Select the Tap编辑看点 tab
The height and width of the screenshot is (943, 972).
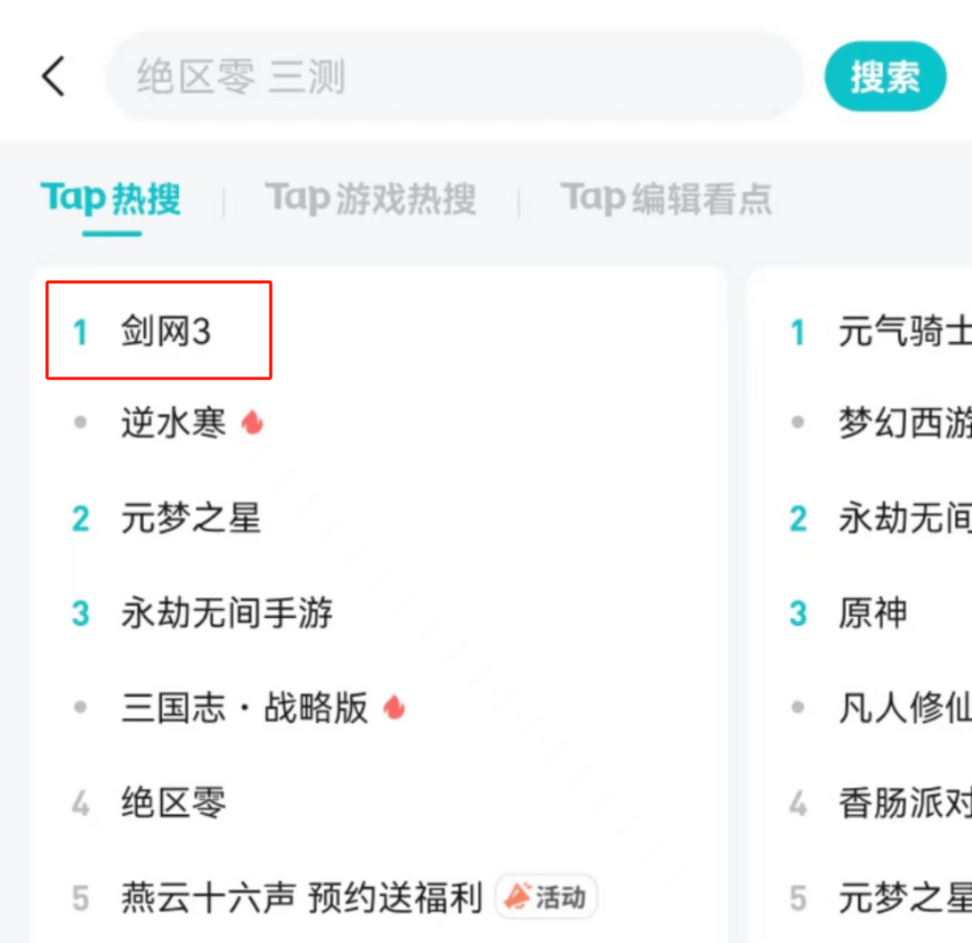(666, 199)
